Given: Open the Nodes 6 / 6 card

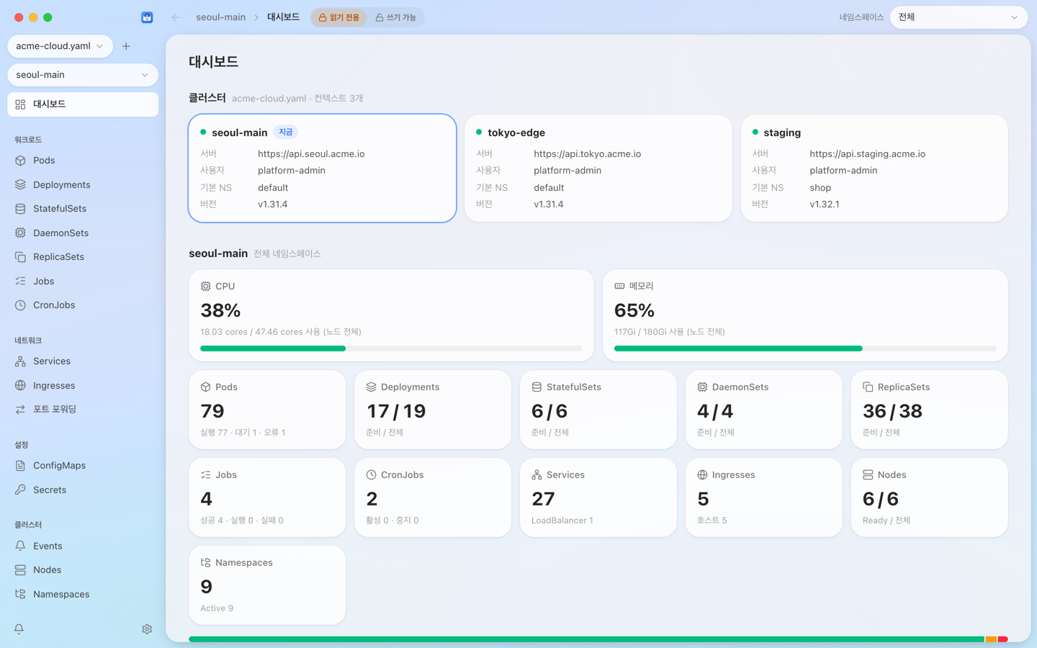Looking at the screenshot, I should [x=930, y=498].
